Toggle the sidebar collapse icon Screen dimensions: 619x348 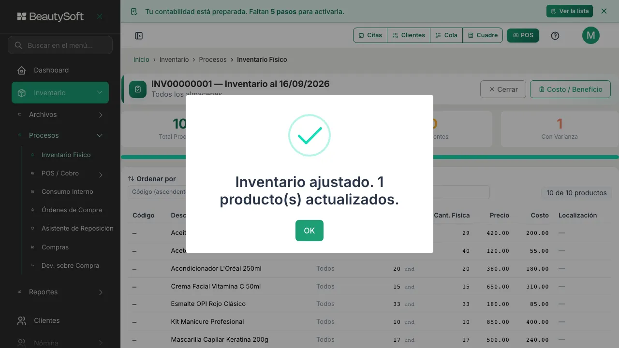pyautogui.click(x=139, y=36)
